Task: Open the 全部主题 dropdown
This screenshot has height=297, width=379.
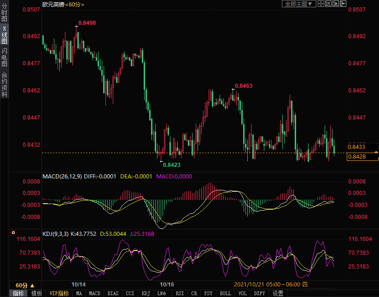Action: (298, 4)
